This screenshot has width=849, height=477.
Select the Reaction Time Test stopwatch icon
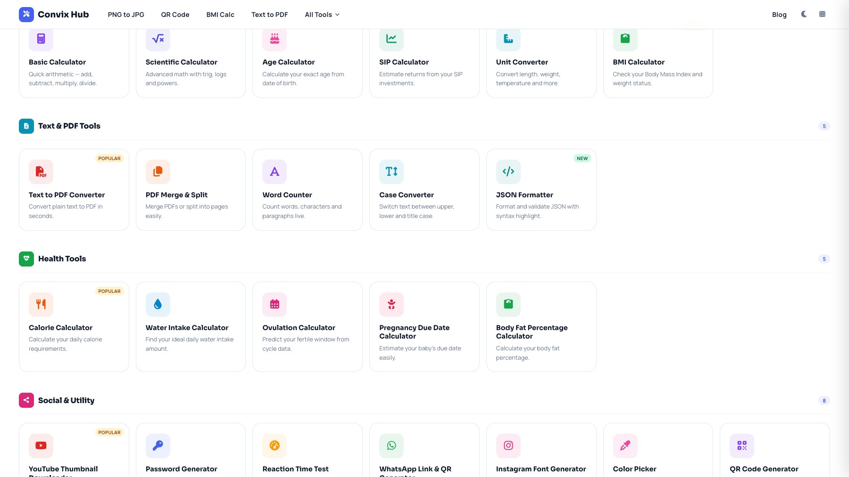pos(275,446)
